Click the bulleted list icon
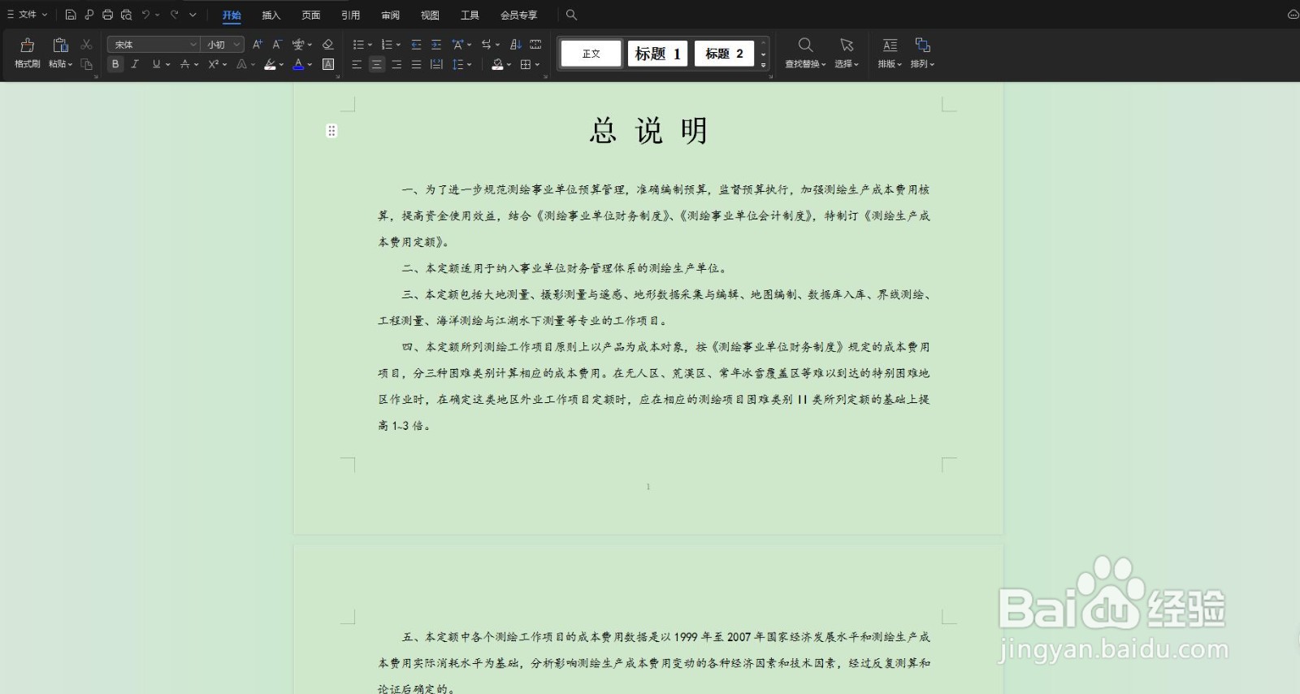This screenshot has height=694, width=1300. [358, 45]
